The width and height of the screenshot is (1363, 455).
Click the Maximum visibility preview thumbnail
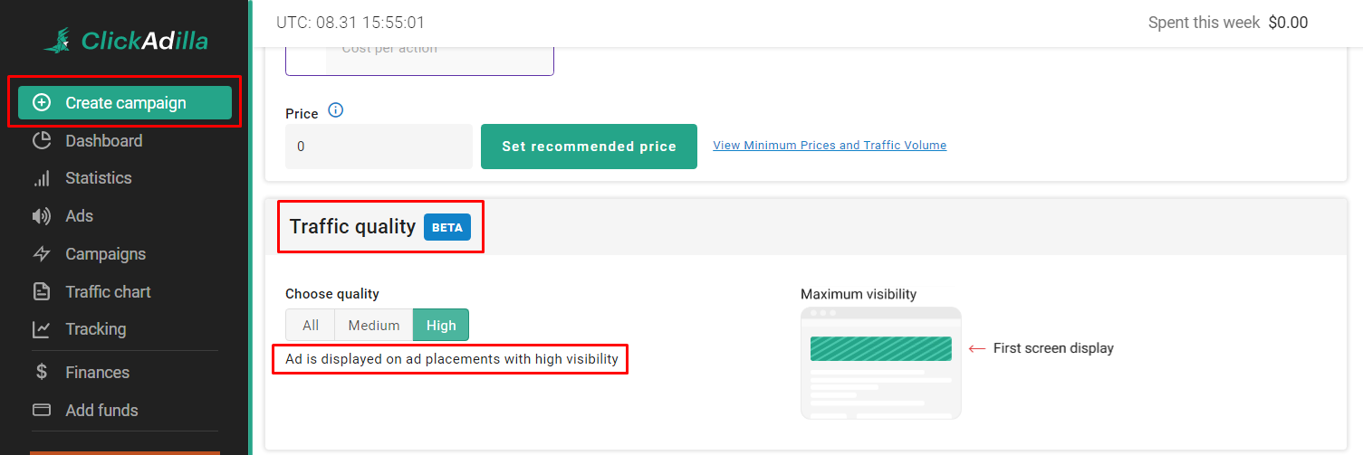click(x=880, y=363)
